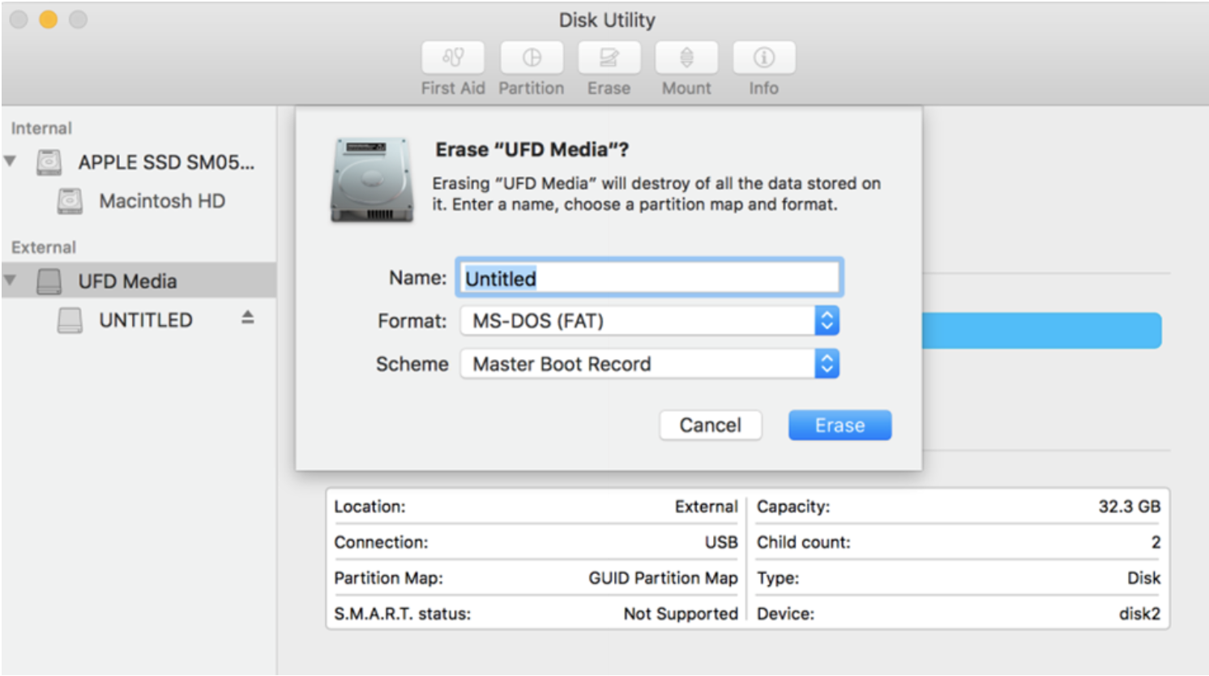Select APPLE SSD drive in sidebar
This screenshot has height=676, width=1209.
coord(165,162)
